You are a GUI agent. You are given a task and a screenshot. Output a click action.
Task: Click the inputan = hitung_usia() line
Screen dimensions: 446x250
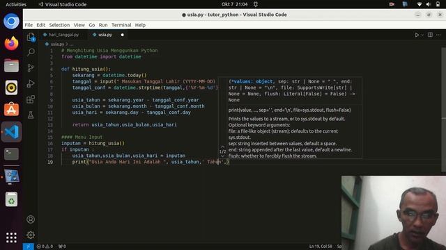[93, 143]
